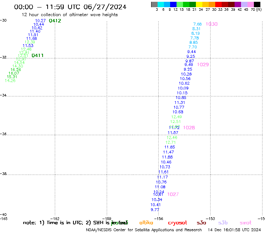
Task: Click the wave height value 10.28
Action: pyautogui.click(x=186, y=74)
